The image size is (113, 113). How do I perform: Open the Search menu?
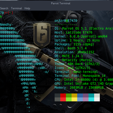coord(4,8)
